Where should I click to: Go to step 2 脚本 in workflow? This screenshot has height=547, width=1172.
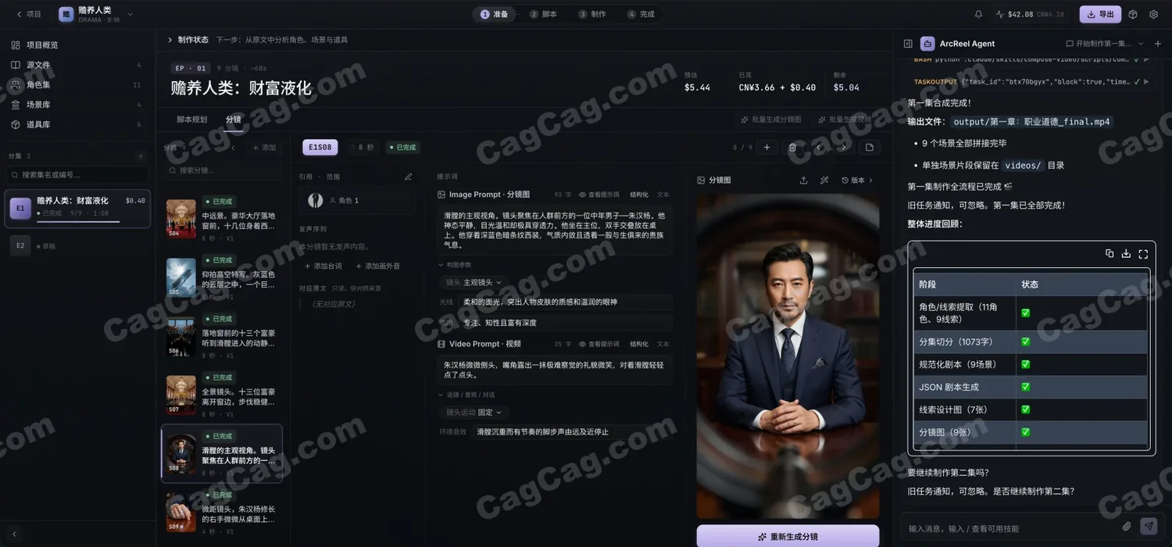tap(543, 14)
